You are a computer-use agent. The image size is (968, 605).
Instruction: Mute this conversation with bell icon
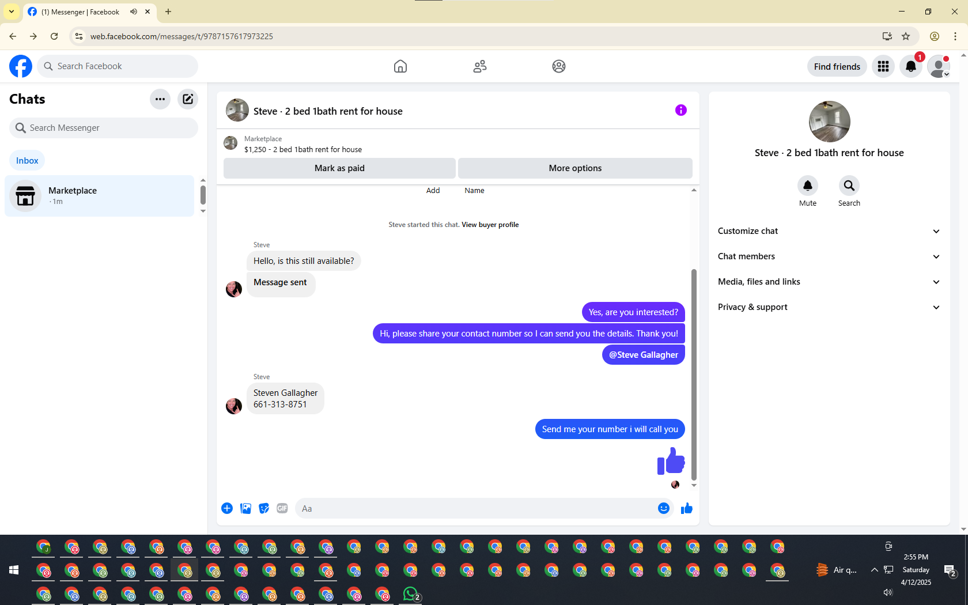pos(808,186)
